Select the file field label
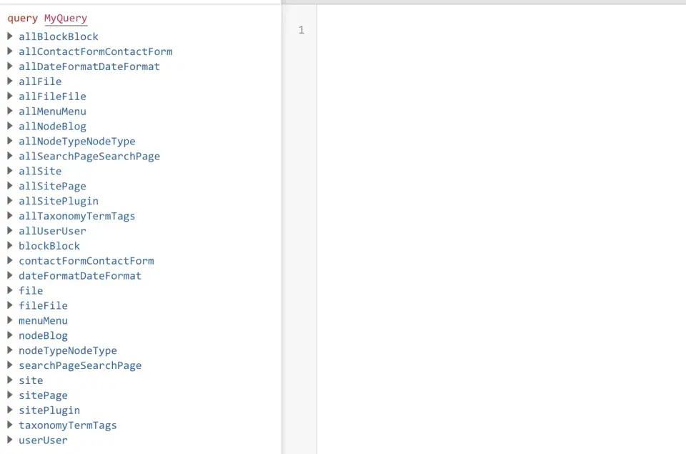 click(31, 291)
